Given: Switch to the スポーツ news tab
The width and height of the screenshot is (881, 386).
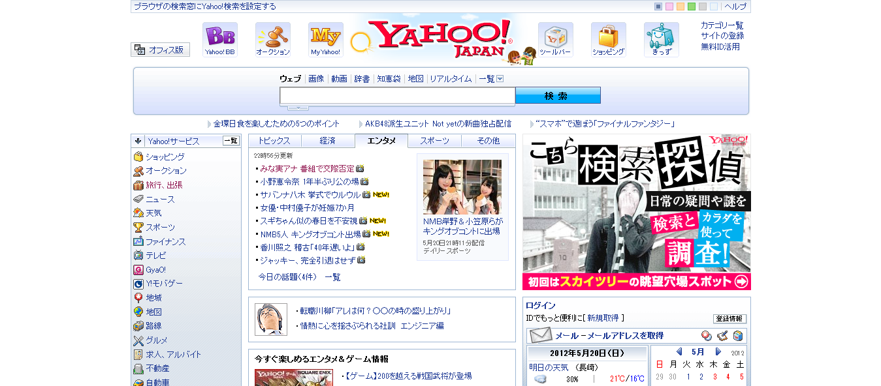Looking at the screenshot, I should pyautogui.click(x=435, y=141).
